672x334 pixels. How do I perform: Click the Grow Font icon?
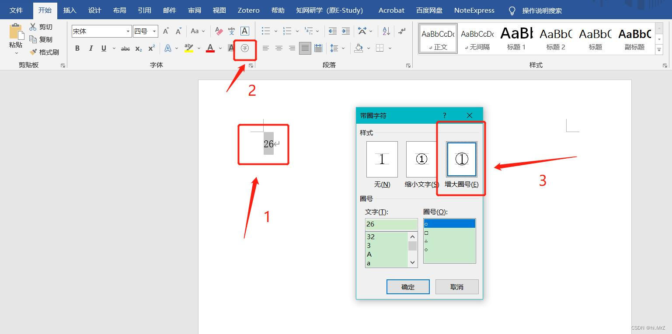166,31
